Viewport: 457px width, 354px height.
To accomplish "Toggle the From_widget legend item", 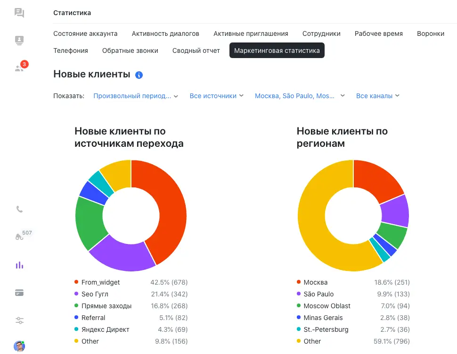I will click(100, 282).
